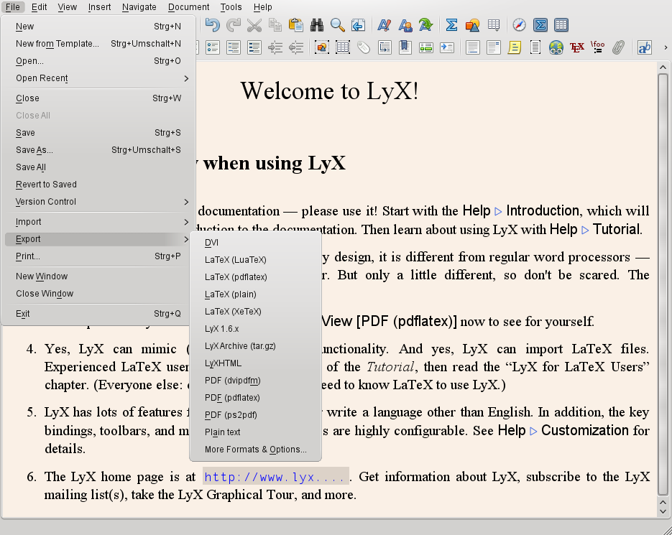Click the globe hyperlink toolbar icon
This screenshot has width=672, height=535.
(x=556, y=47)
